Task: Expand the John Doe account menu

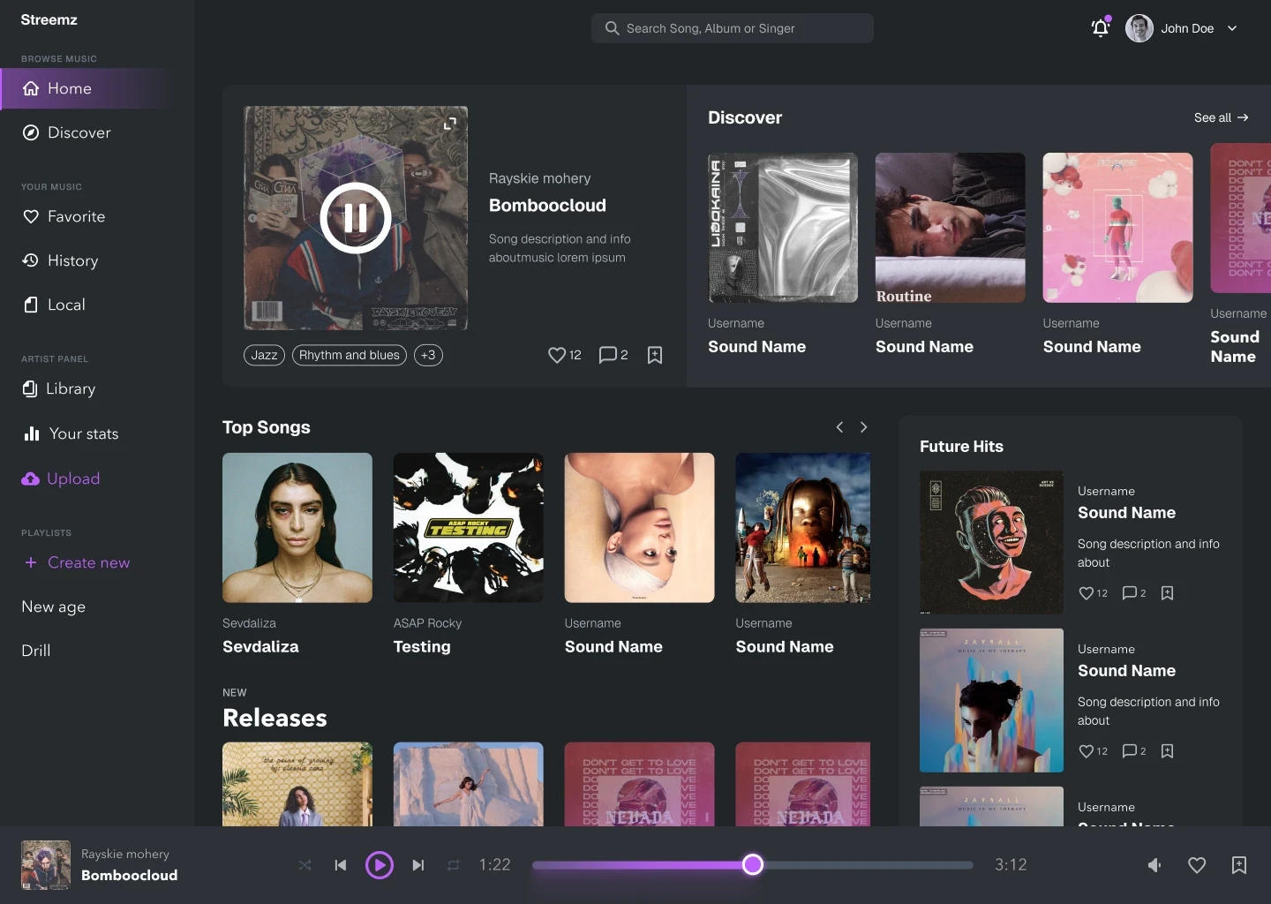Action: point(1232,28)
